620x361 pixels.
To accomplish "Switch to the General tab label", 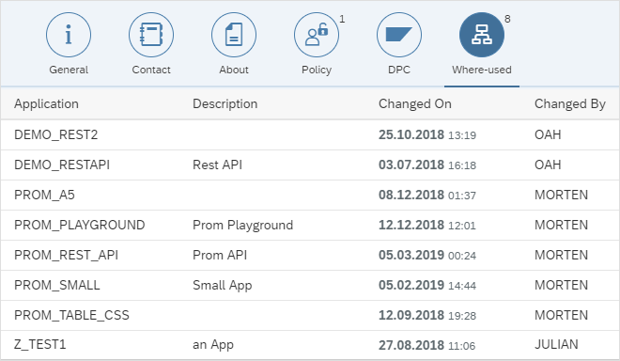I will pos(69,70).
